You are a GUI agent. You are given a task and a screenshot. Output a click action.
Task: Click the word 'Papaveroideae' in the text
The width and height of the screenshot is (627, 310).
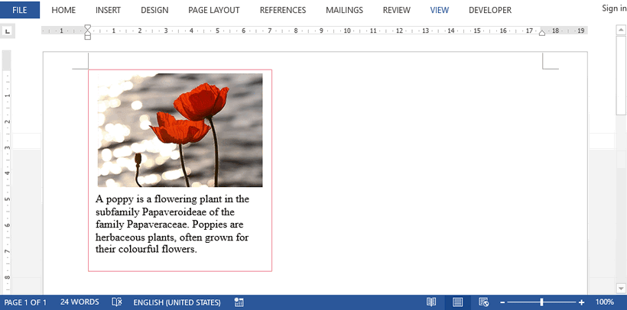(x=174, y=212)
